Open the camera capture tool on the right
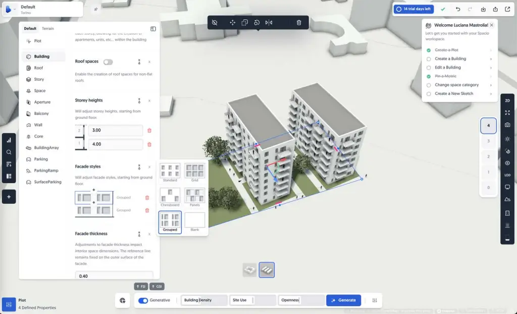517x314 pixels. point(507,125)
